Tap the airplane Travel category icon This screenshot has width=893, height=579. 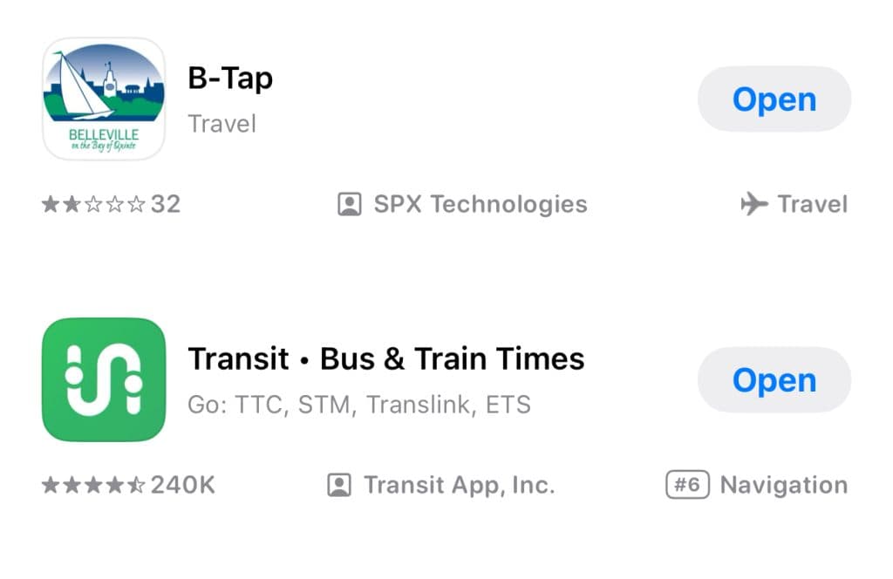(753, 205)
